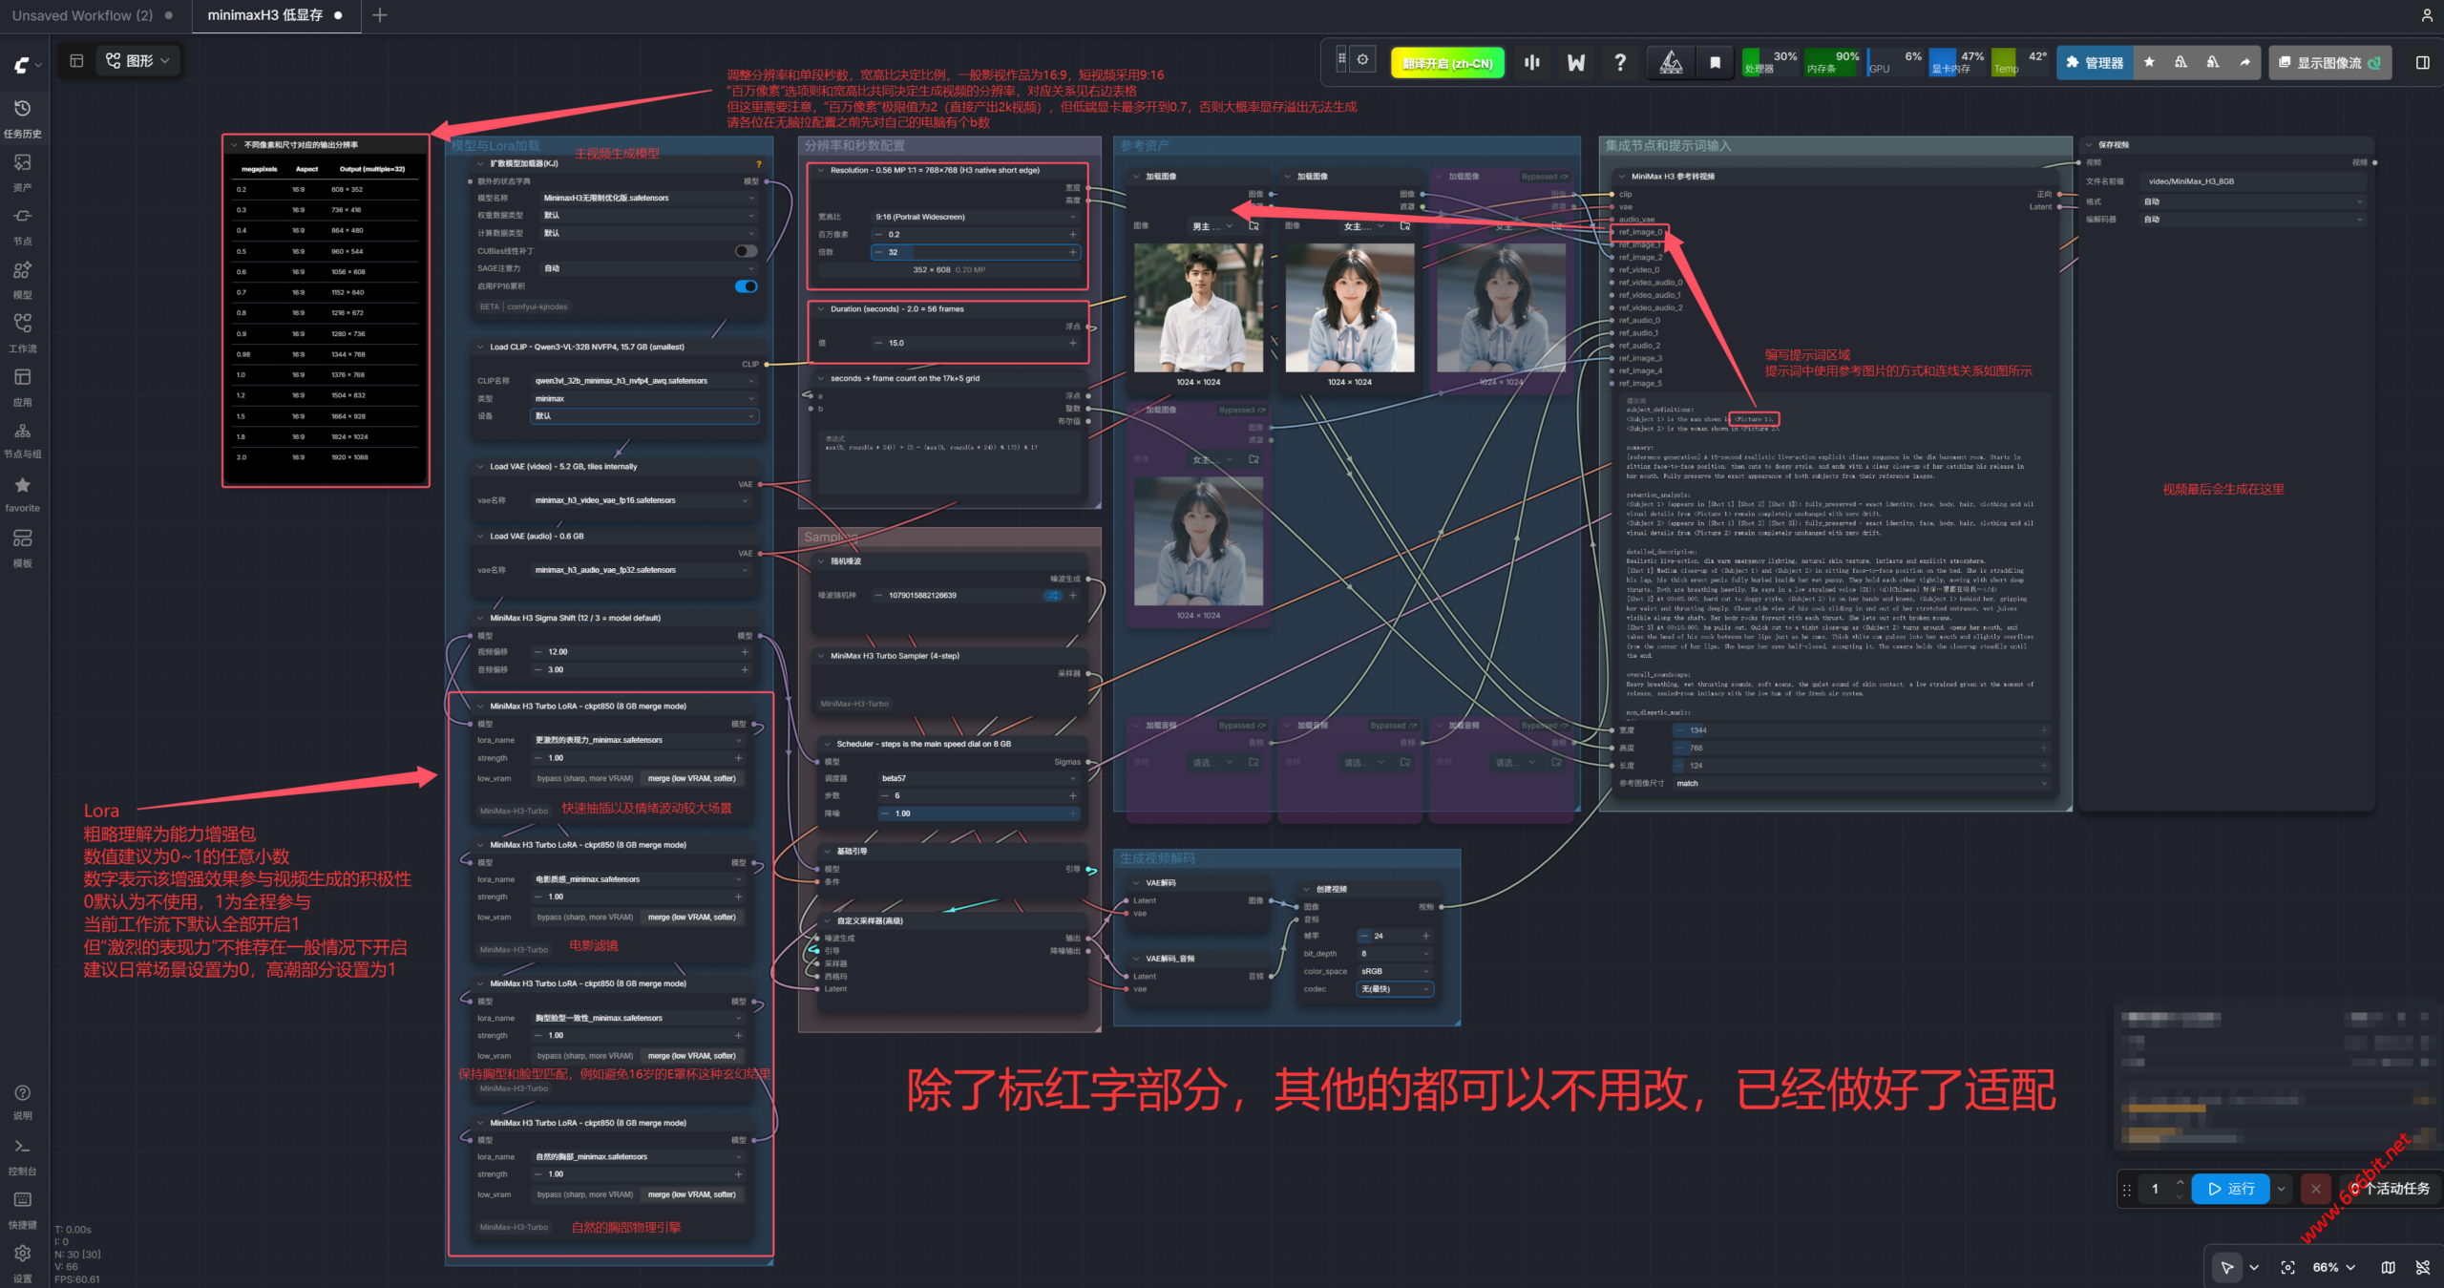Image resolution: width=2444 pixels, height=1288 pixels.
Task: Click the 降噪 1.00 value slider
Action: 979,813
